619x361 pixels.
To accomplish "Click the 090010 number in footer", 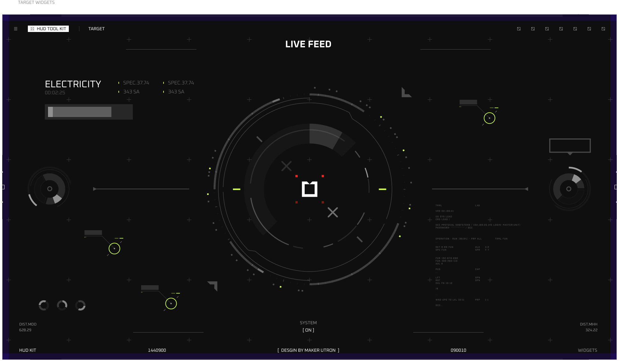I will [458, 350].
